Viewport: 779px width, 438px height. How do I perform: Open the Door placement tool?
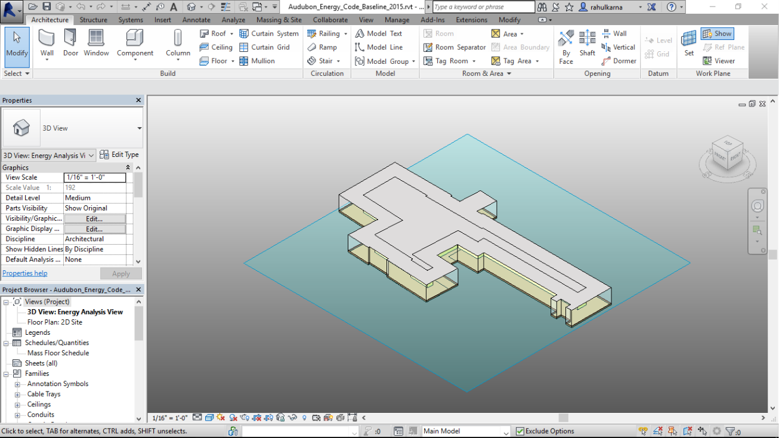click(x=70, y=44)
